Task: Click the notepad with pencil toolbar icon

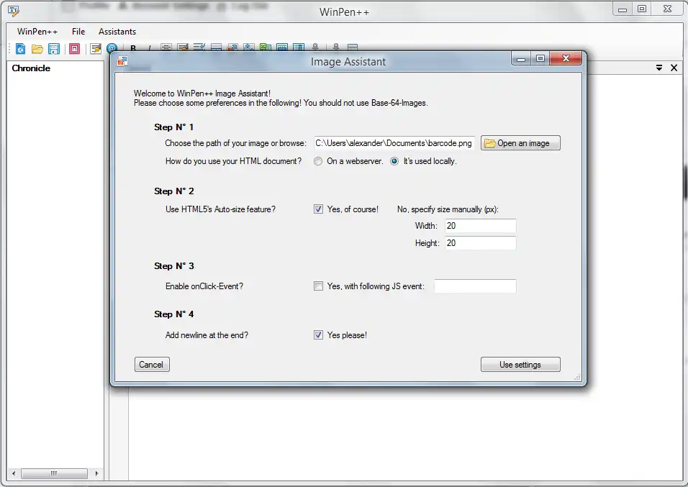Action: pos(95,49)
